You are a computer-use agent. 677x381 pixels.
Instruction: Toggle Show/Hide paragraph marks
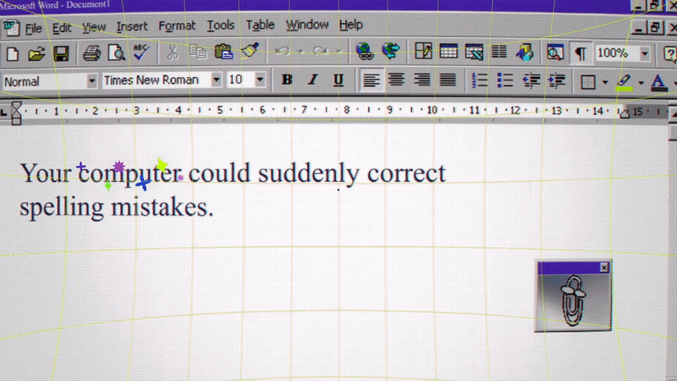[581, 53]
